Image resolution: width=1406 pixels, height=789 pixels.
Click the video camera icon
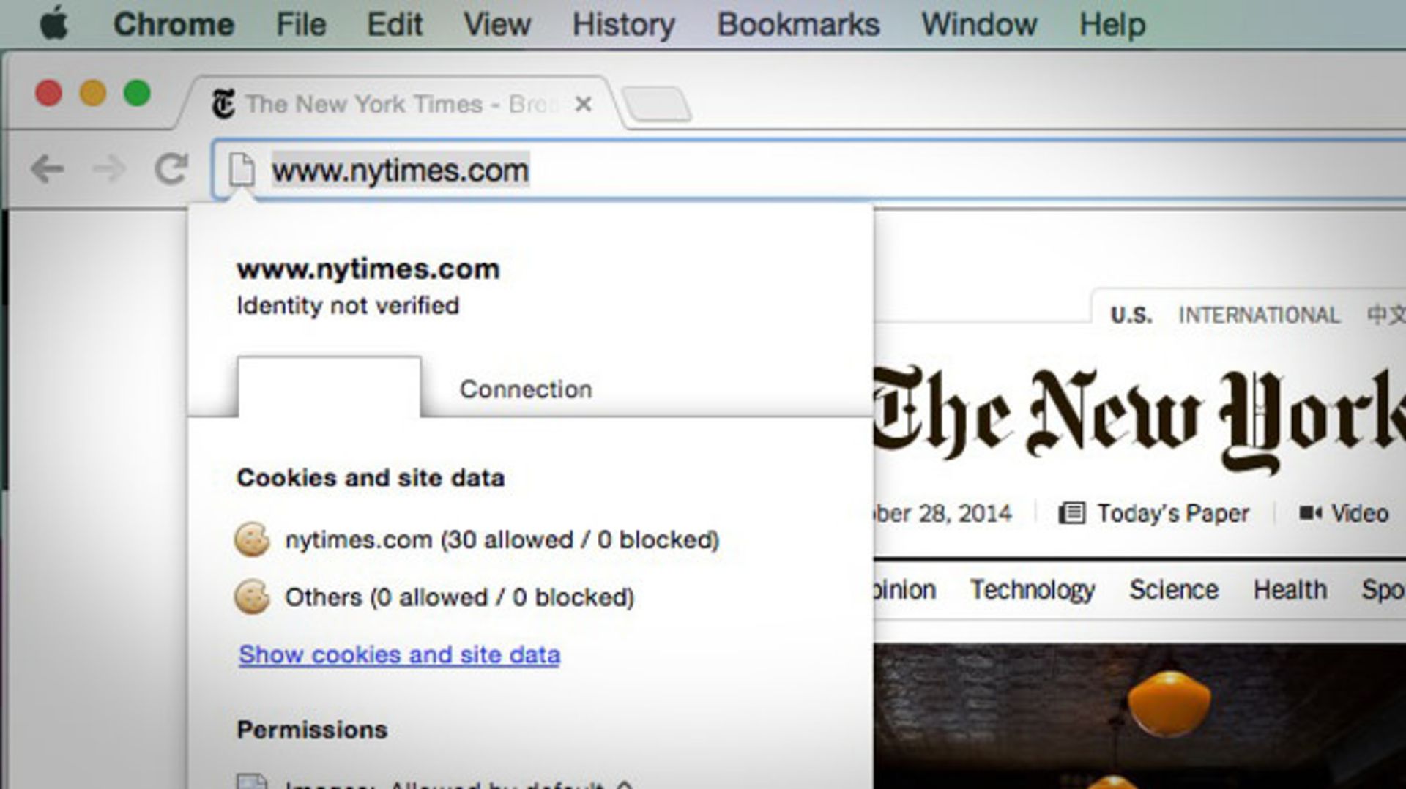pyautogui.click(x=1310, y=512)
